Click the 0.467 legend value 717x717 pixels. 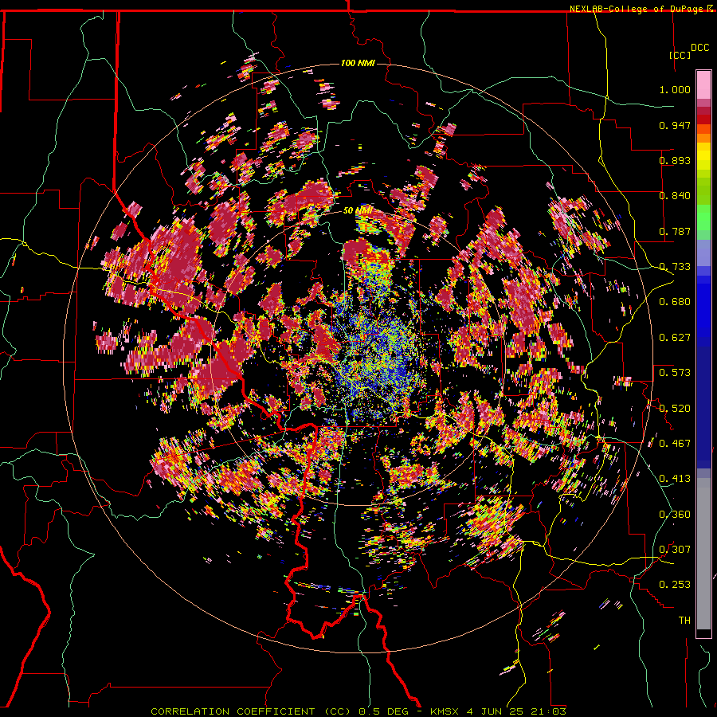[x=675, y=444]
